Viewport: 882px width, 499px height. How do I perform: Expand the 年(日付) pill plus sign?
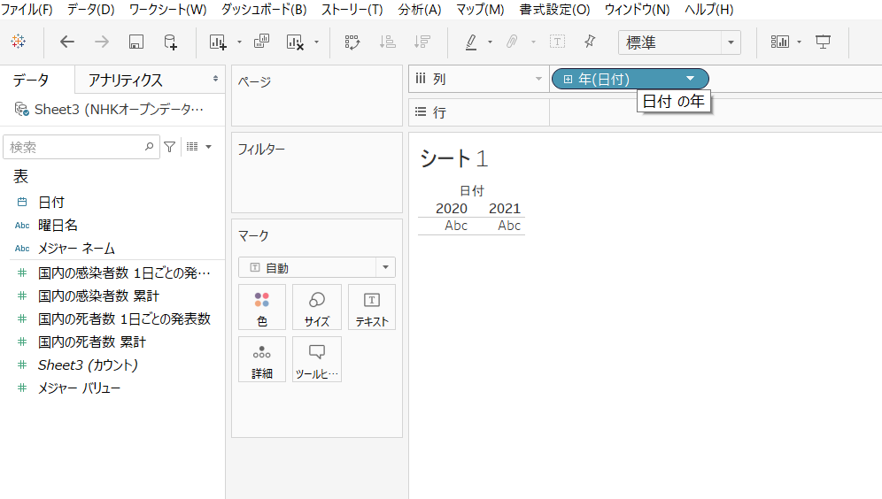[x=568, y=80]
